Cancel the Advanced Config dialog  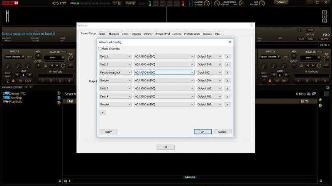tap(222, 132)
